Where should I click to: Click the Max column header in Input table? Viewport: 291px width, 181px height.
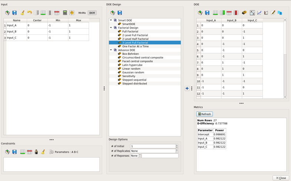[x=78, y=20]
